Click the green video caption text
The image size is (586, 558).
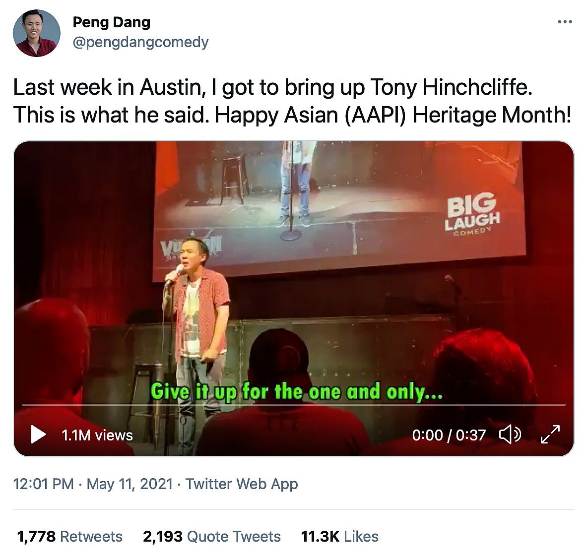click(x=296, y=392)
